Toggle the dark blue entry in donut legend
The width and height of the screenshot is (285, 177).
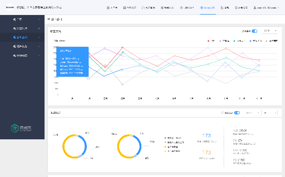(x=173, y=138)
